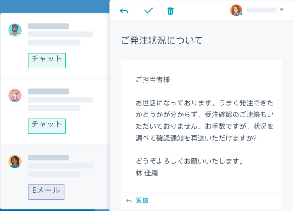Image resolution: width=294 pixels, height=211 pixels.
Task: Click the 返信 reply link
Action: pos(142,200)
